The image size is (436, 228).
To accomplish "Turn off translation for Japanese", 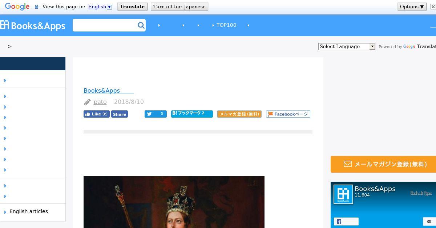I will coord(179,7).
